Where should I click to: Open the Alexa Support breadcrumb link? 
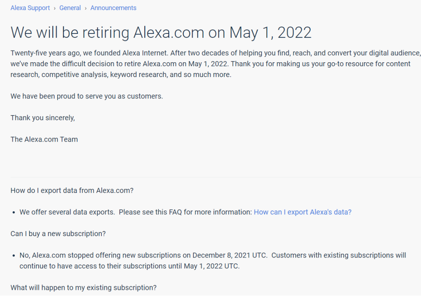click(30, 8)
